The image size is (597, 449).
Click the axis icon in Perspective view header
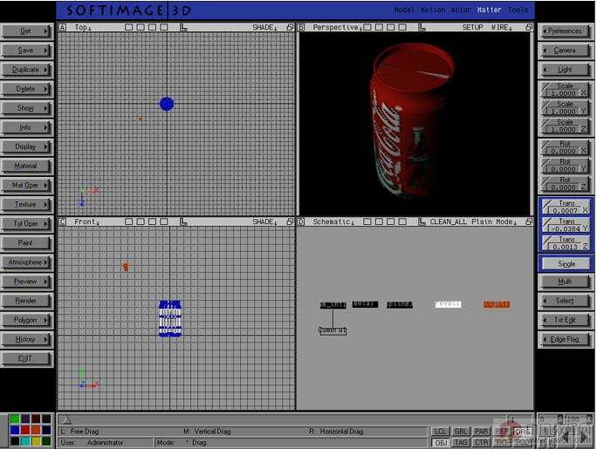click(x=422, y=27)
